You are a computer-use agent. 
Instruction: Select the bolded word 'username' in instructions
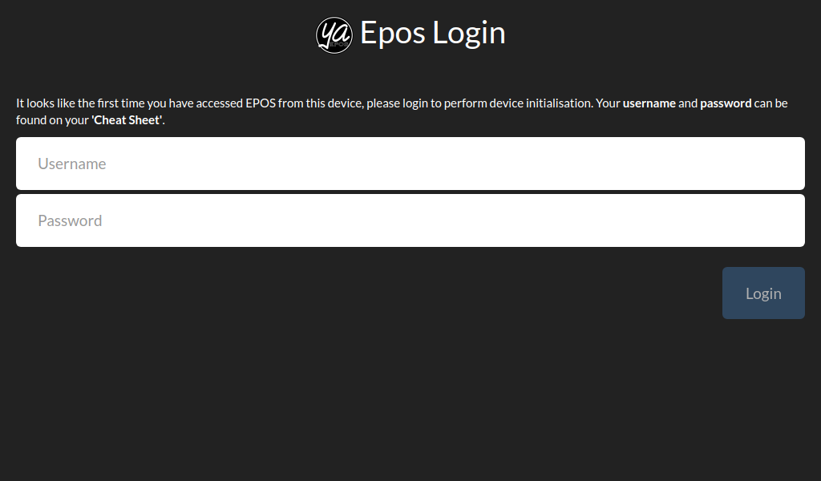650,103
